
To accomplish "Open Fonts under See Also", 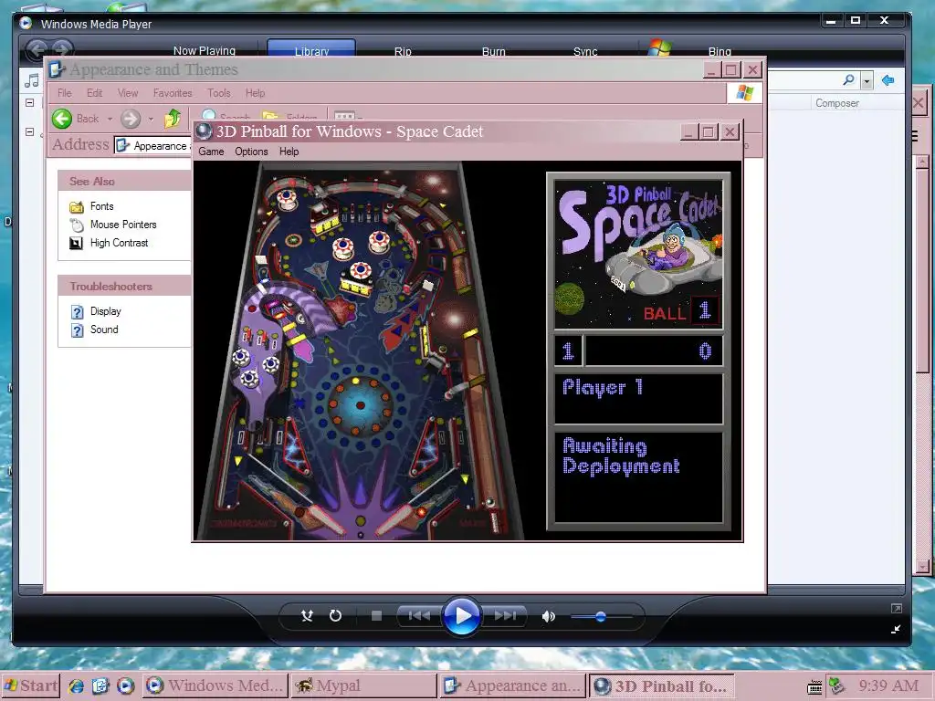I will [x=102, y=206].
